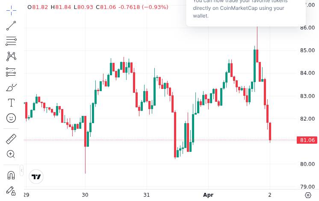Click the zoom in tool
This screenshot has width=319, height=201.
11,154
